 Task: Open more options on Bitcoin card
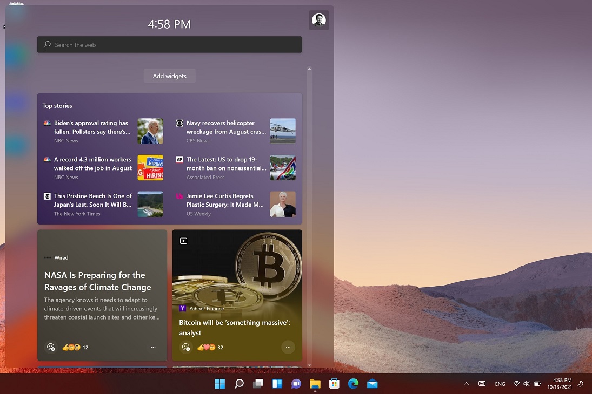[288, 347]
